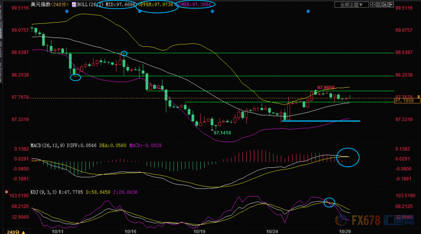Click the 10/29 date on time axis
The image size is (421, 234).
(x=345, y=231)
